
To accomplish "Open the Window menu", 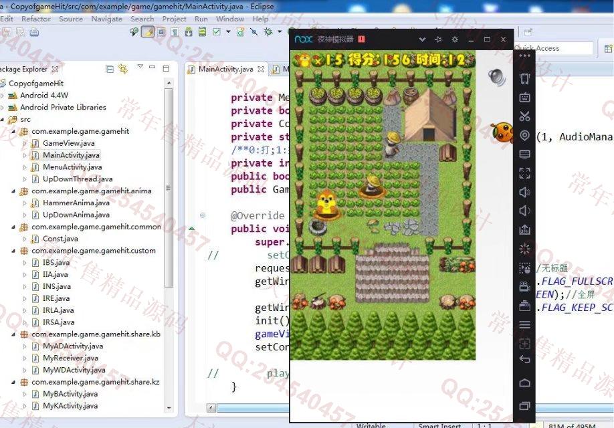I will pos(230,19).
